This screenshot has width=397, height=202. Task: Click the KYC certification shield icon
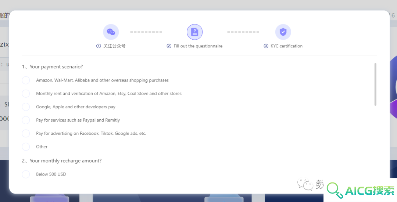[283, 32]
